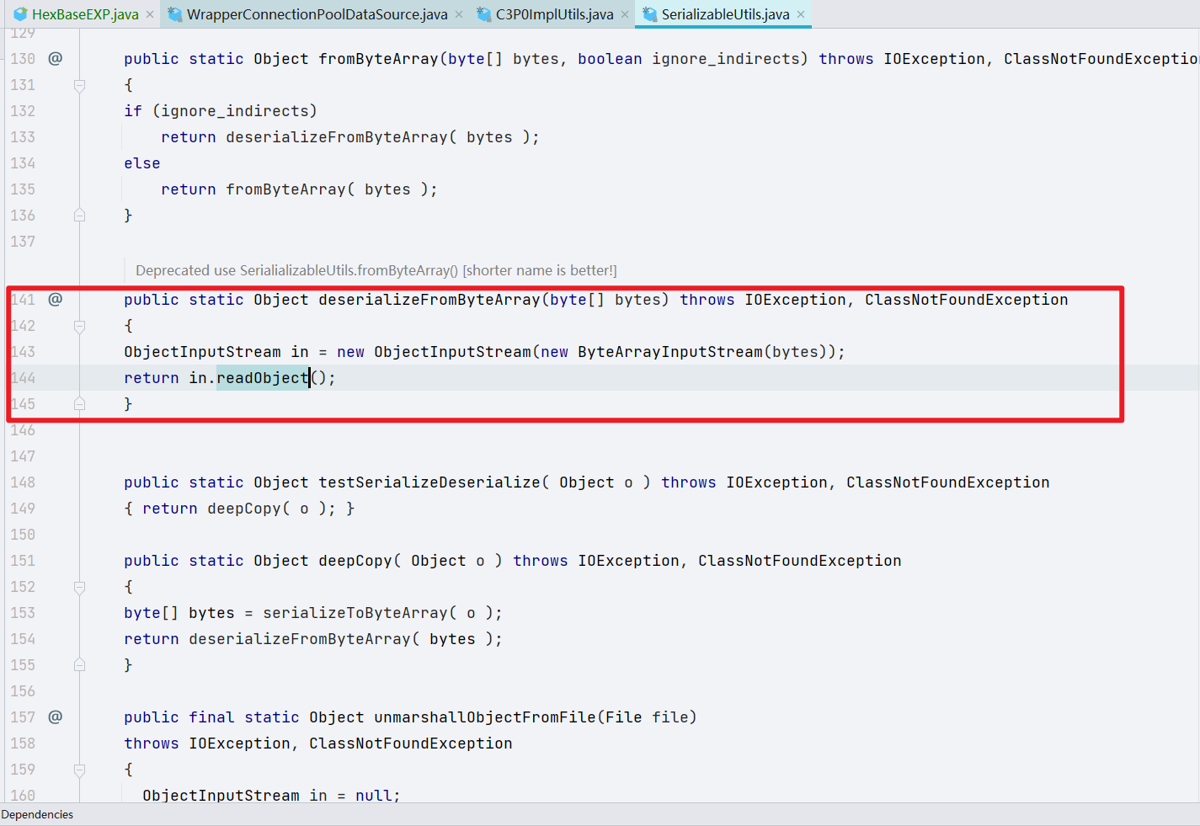The height and width of the screenshot is (826, 1200).
Task: Expand the folded Deprecated comment above deserializeFromByteArray
Action: [376, 270]
